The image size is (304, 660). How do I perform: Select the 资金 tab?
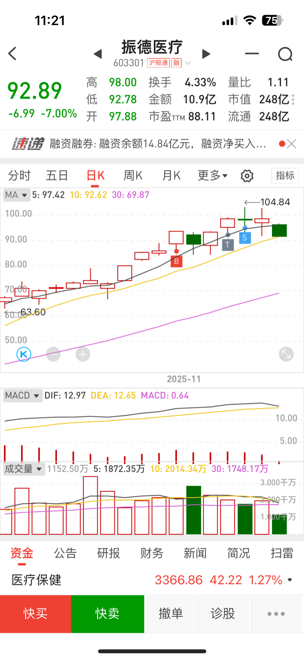pos(22,553)
